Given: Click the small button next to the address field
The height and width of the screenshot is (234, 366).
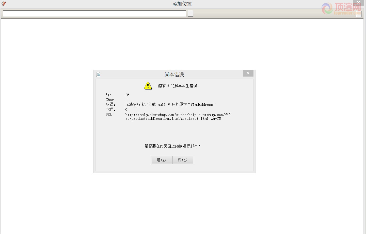Looking at the screenshot, I should (x=190, y=13).
